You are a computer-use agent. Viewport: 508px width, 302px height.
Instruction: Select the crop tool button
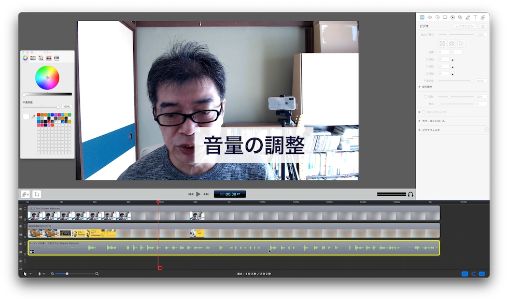click(37, 194)
